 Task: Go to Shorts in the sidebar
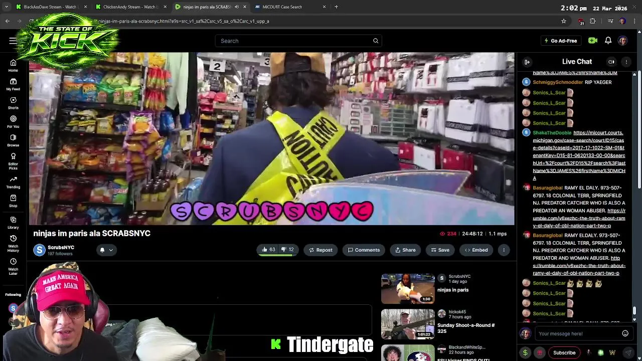click(x=13, y=103)
